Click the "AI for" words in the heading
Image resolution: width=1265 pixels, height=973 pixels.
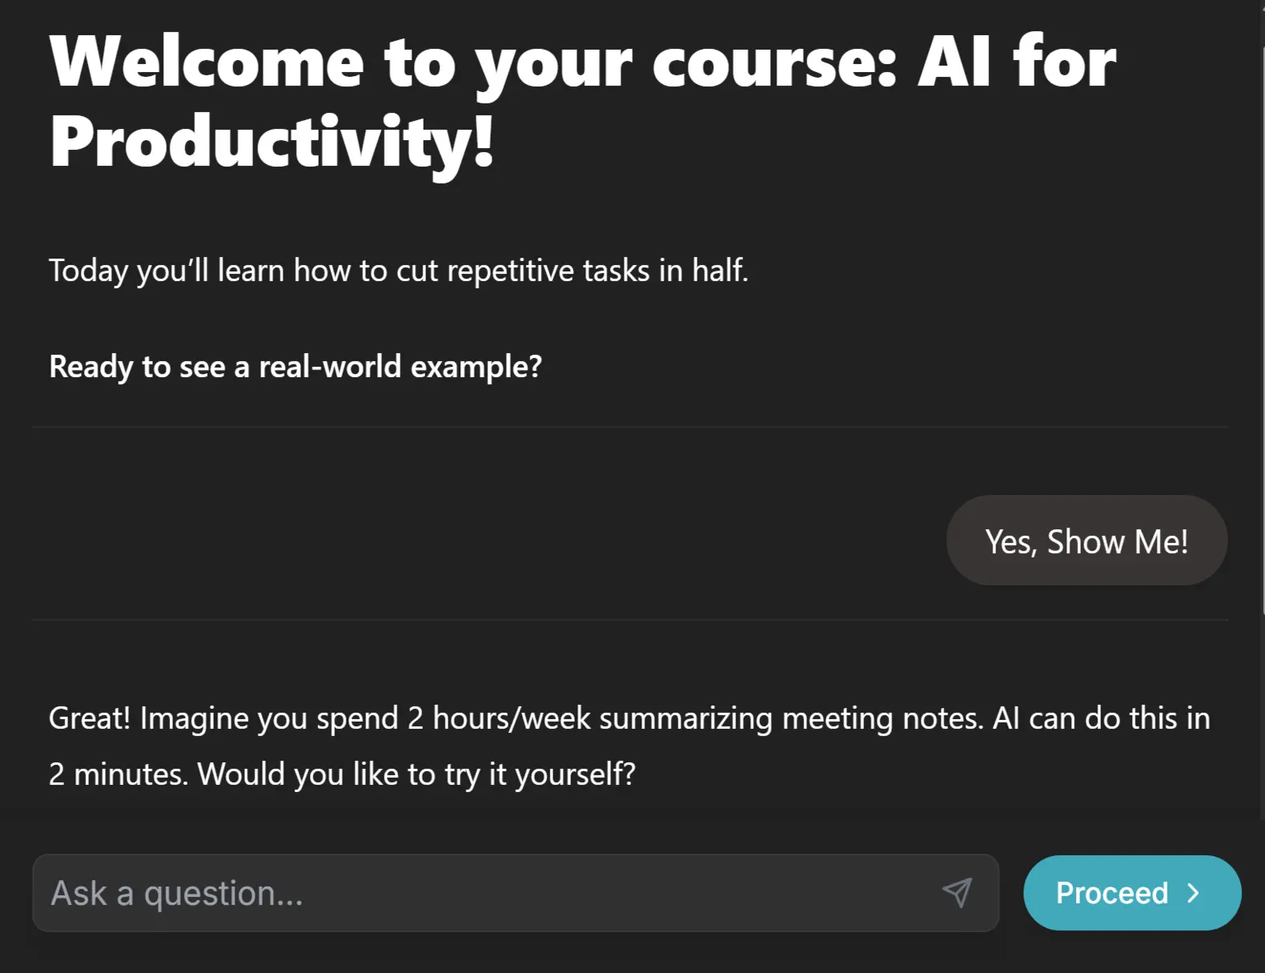(x=1017, y=62)
